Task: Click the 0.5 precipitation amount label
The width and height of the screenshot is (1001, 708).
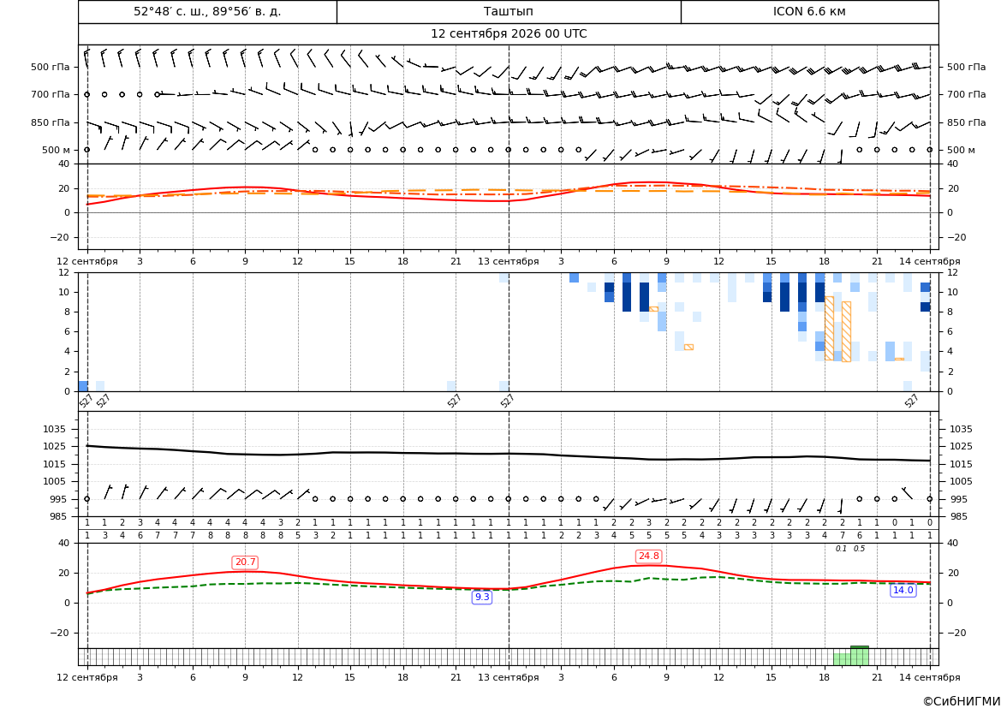Action: pos(859,549)
